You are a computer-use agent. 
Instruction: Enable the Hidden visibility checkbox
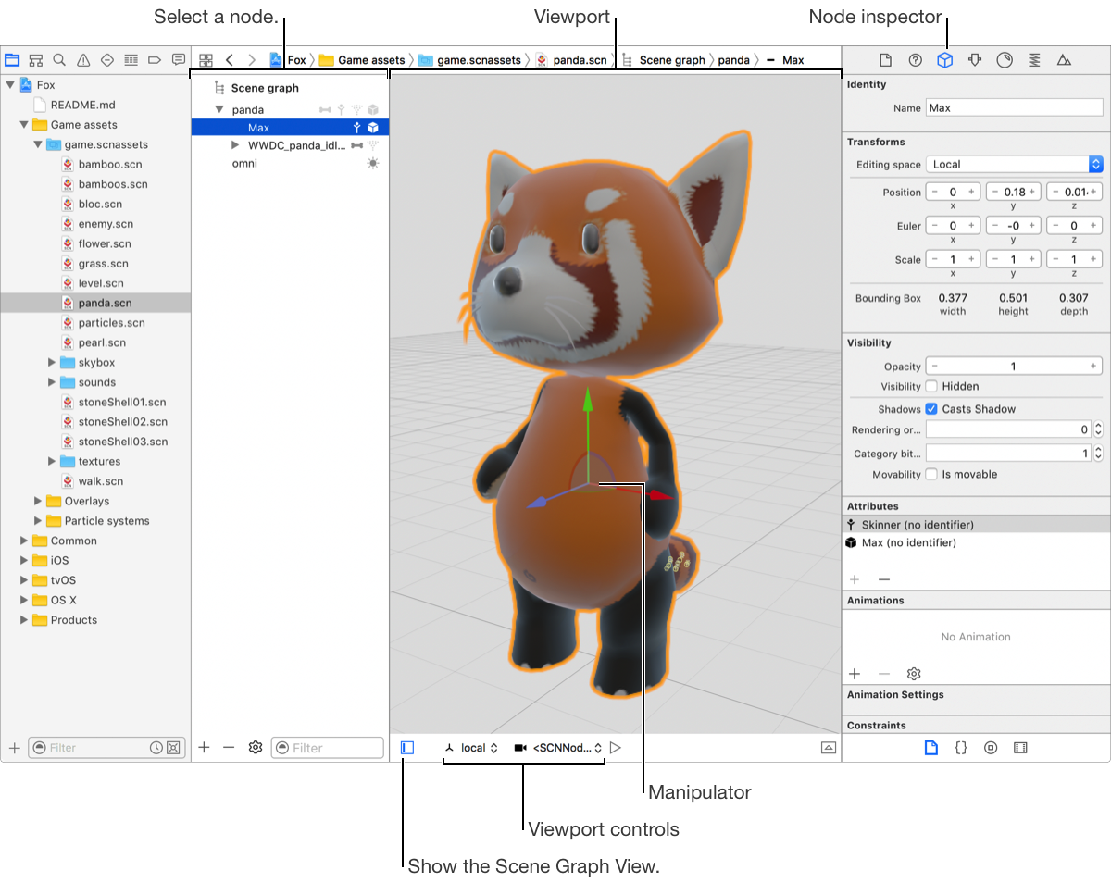pyautogui.click(x=931, y=386)
